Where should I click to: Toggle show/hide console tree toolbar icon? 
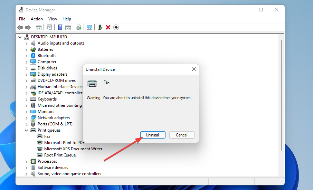coord(39,27)
